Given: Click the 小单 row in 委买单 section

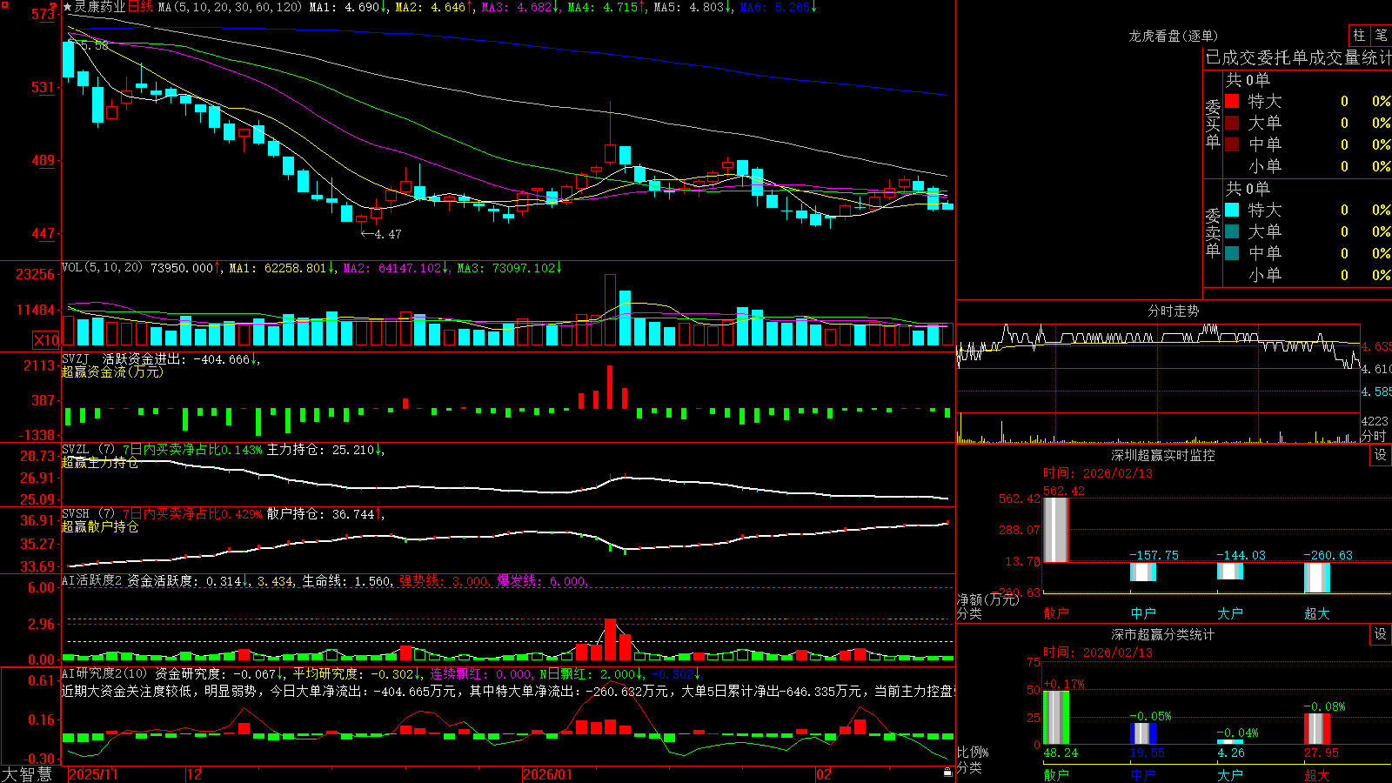Looking at the screenshot, I should tap(1308, 166).
